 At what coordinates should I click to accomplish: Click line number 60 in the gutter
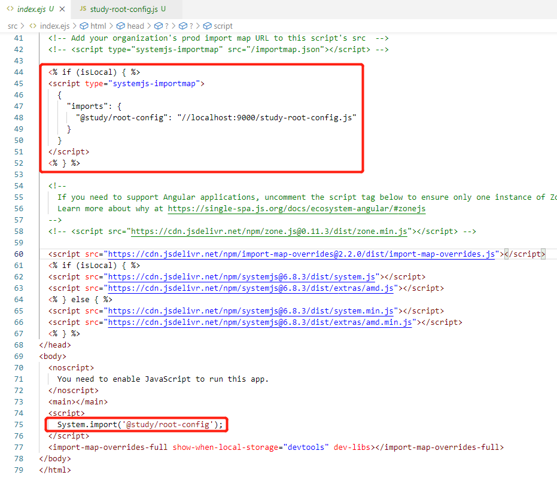point(19,254)
